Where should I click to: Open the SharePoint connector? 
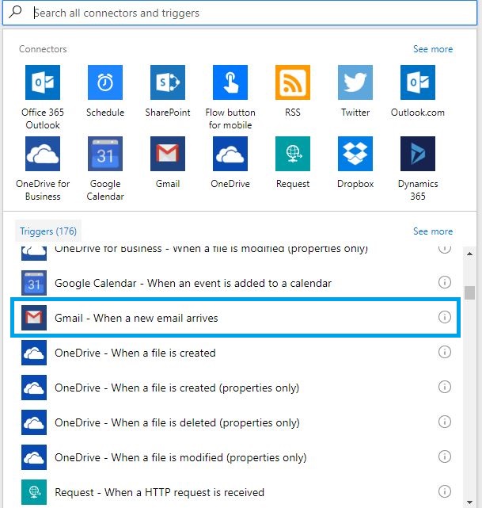coord(168,82)
